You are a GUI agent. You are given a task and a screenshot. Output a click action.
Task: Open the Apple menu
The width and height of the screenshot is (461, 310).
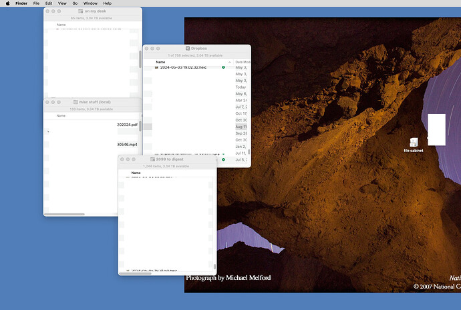7,3
